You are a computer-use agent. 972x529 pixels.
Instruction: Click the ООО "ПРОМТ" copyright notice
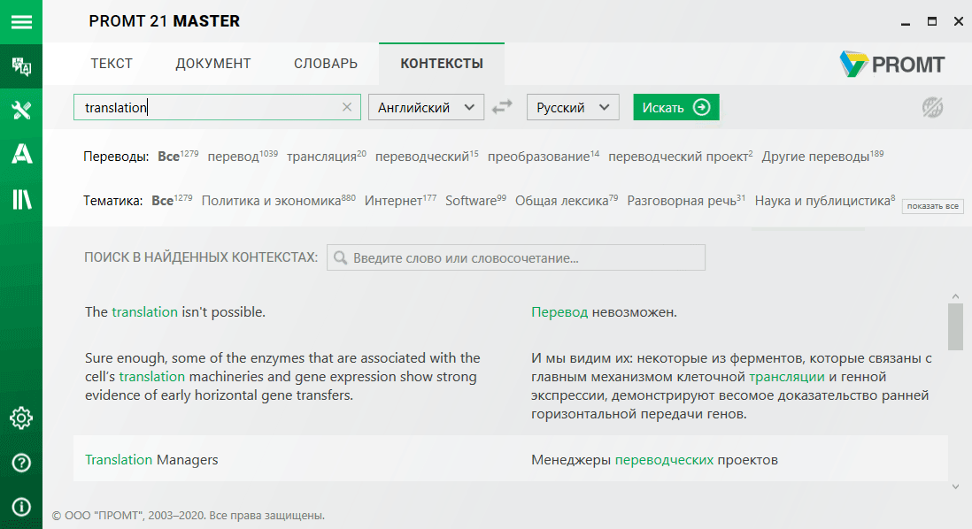tap(189, 516)
